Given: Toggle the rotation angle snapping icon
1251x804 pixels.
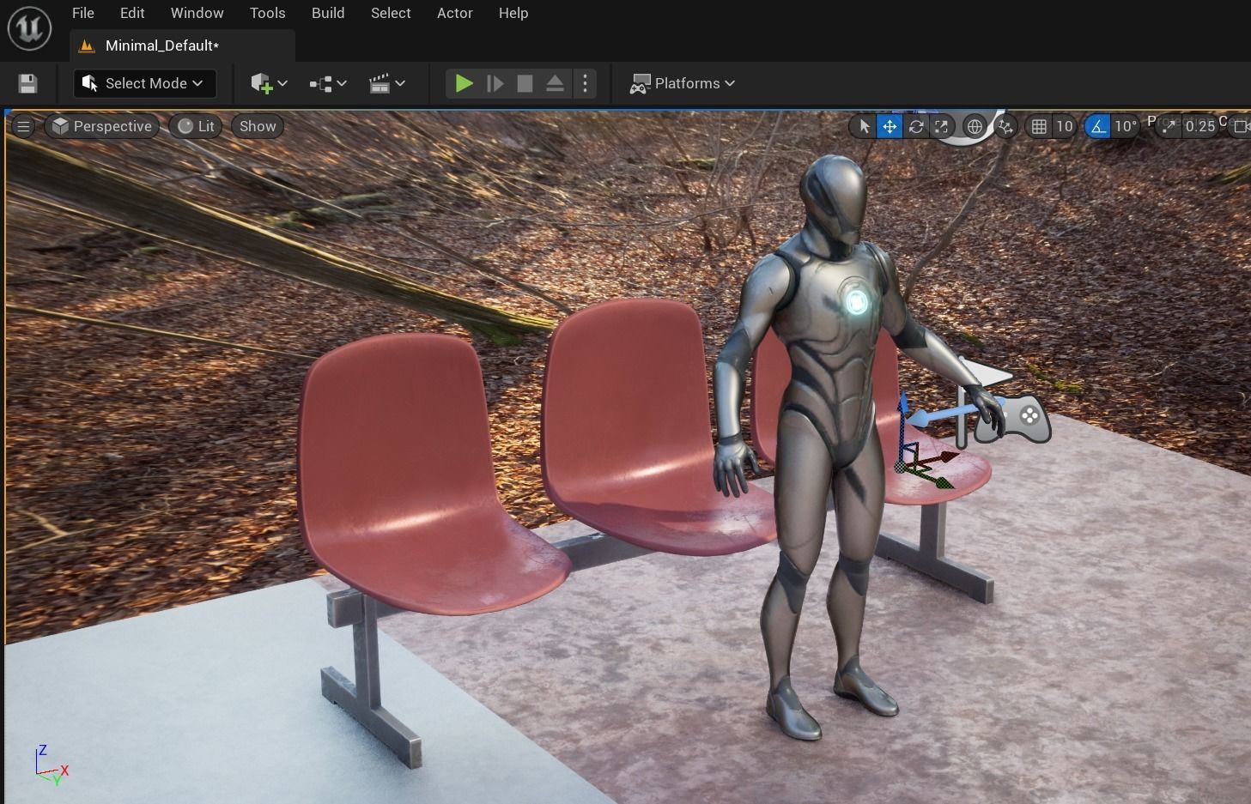Looking at the screenshot, I should (1098, 126).
